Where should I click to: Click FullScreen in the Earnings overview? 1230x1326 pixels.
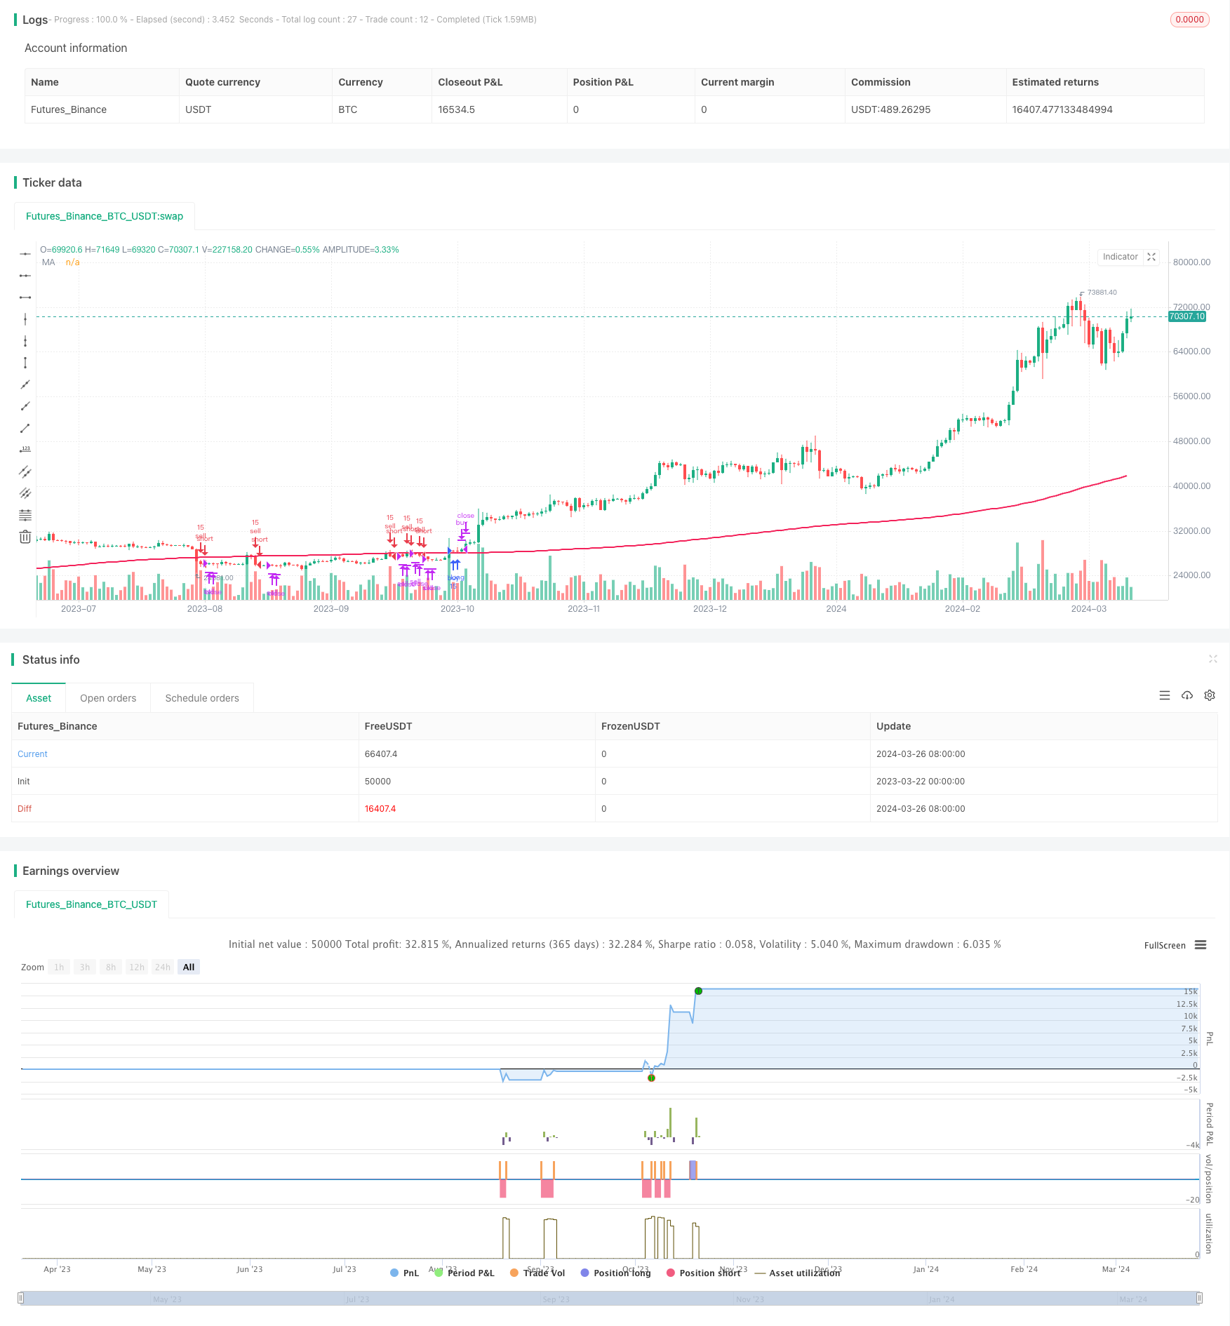coord(1164,945)
